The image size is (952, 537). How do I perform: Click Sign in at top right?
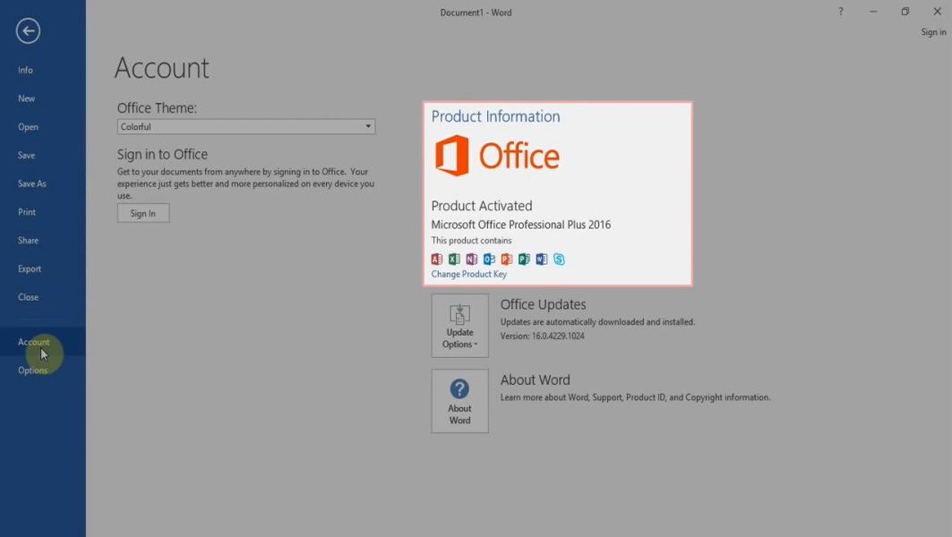[933, 32]
